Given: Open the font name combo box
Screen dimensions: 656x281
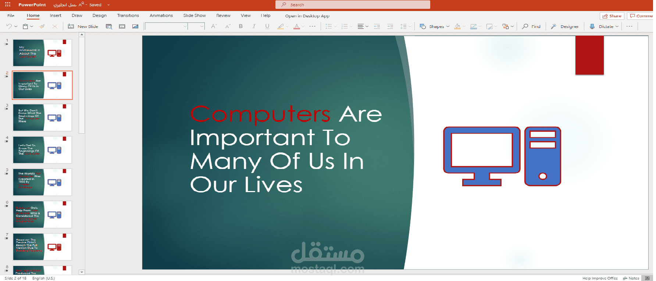Looking at the screenshot, I should tap(167, 26).
